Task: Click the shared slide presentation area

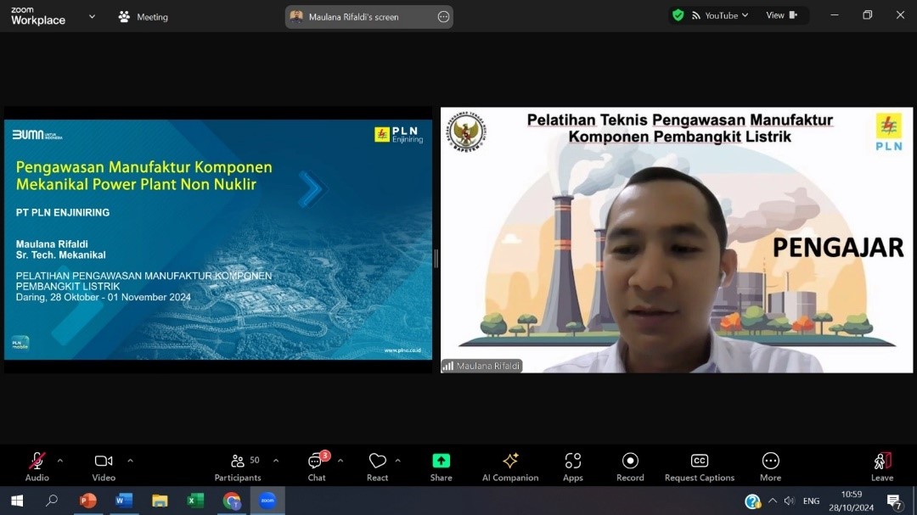Action: click(218, 239)
